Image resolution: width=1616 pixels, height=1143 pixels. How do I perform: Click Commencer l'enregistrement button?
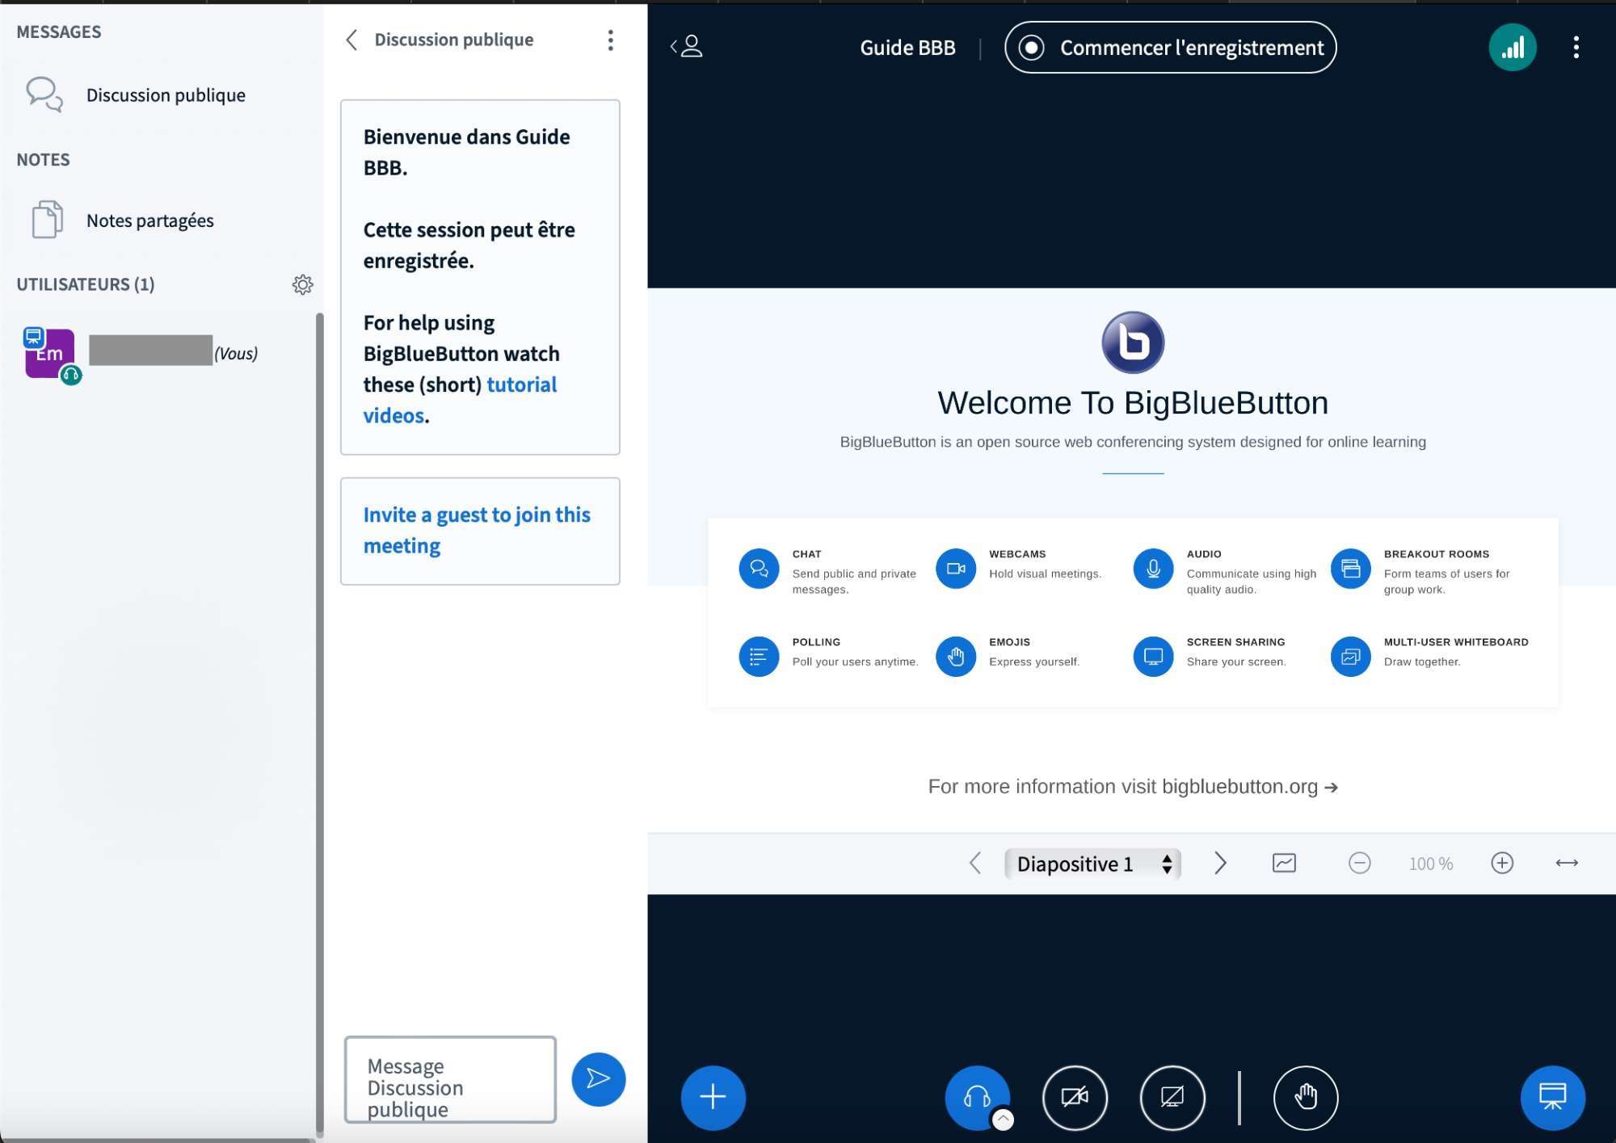point(1170,48)
